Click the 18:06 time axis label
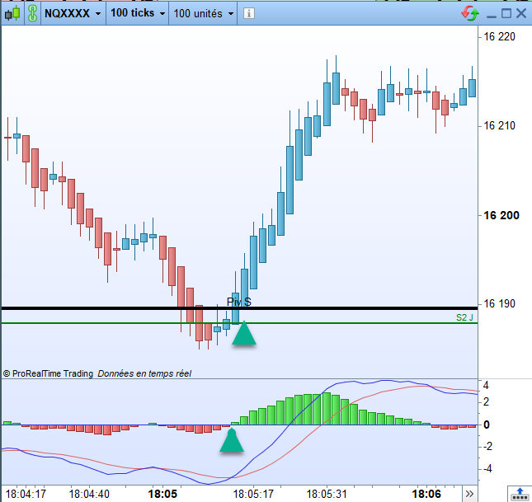This screenshot has width=532, height=502. 426,494
